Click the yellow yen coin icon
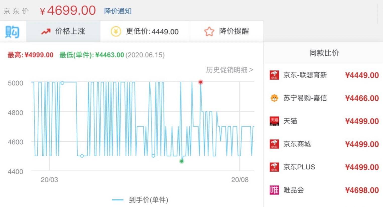 (x=116, y=32)
